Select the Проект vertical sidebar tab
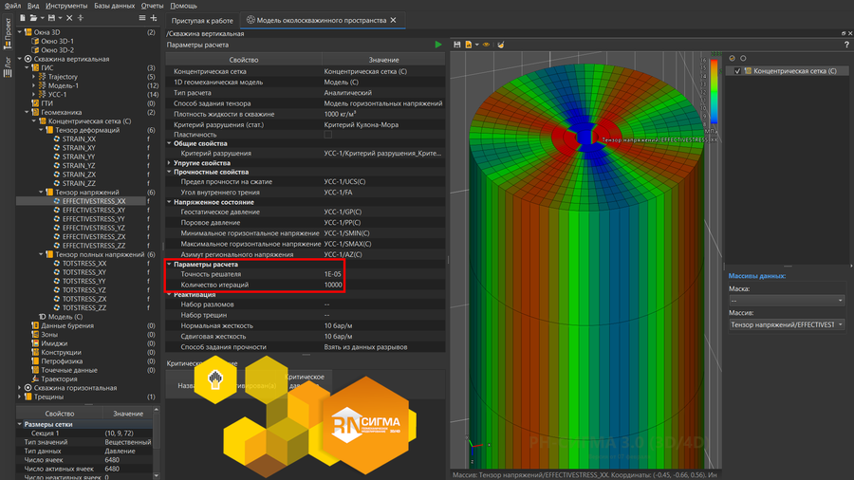The height and width of the screenshot is (480, 854). 7,32
